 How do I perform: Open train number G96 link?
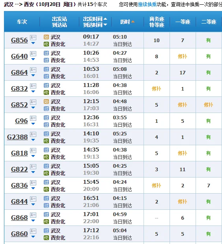pos(21,121)
